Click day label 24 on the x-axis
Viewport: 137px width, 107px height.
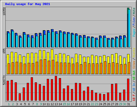click(x=100, y=104)
